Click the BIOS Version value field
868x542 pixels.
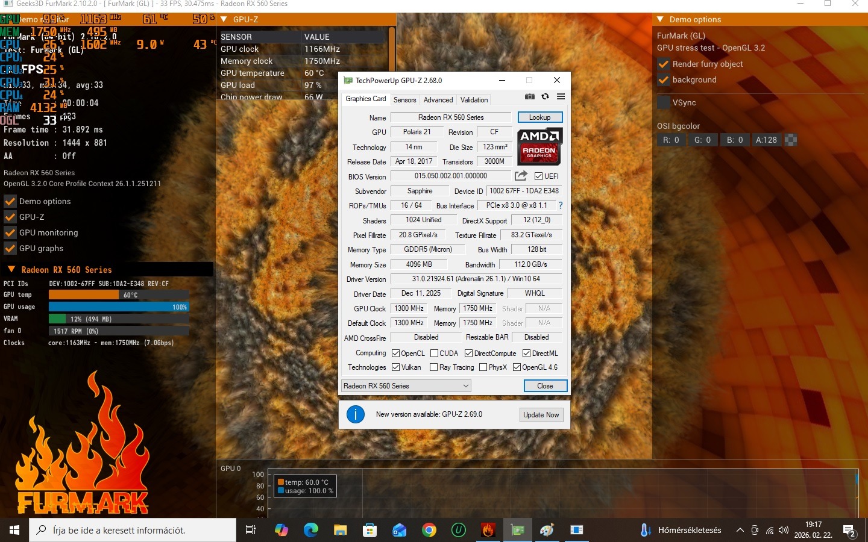tap(451, 176)
